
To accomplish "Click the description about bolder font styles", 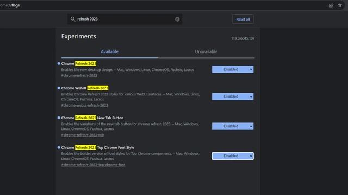I will (130, 156).
